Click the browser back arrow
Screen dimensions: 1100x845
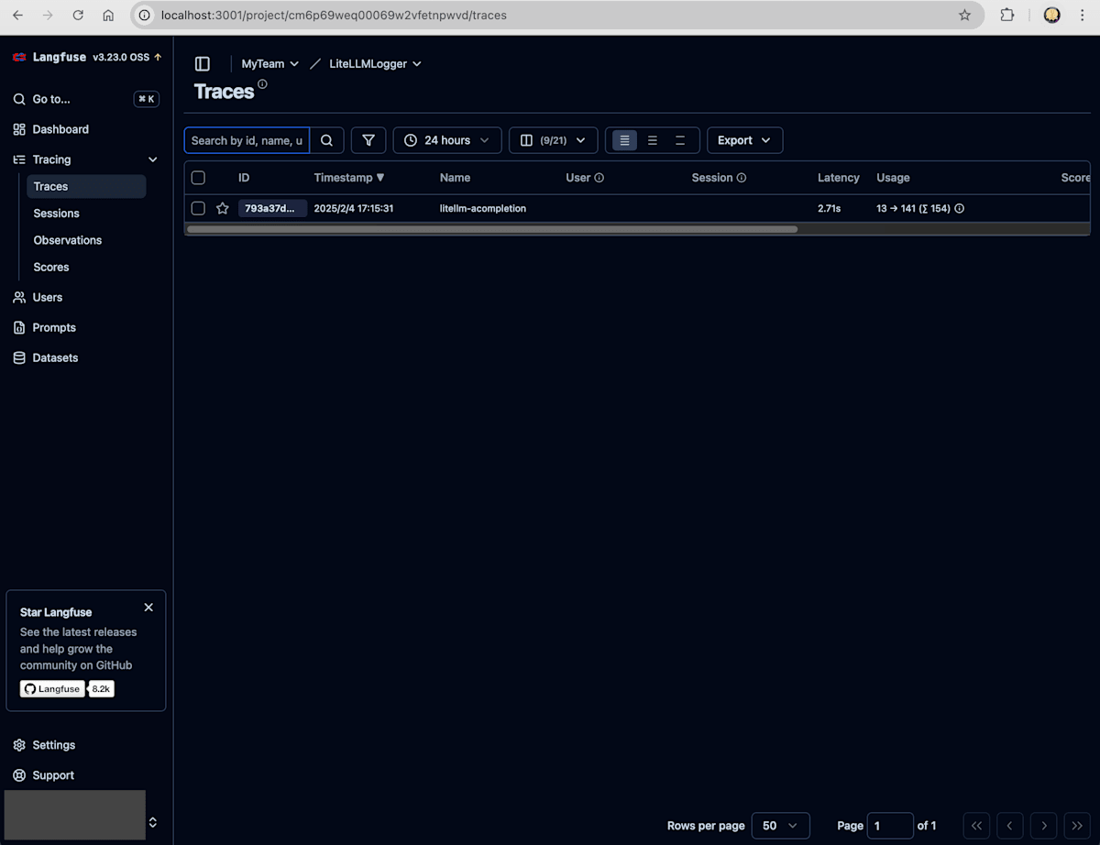pyautogui.click(x=17, y=15)
